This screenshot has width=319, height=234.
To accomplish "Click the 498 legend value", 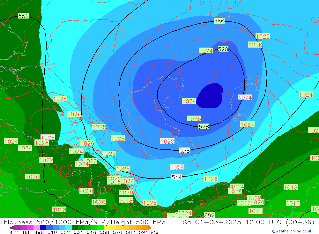I will (x=39, y=232).
